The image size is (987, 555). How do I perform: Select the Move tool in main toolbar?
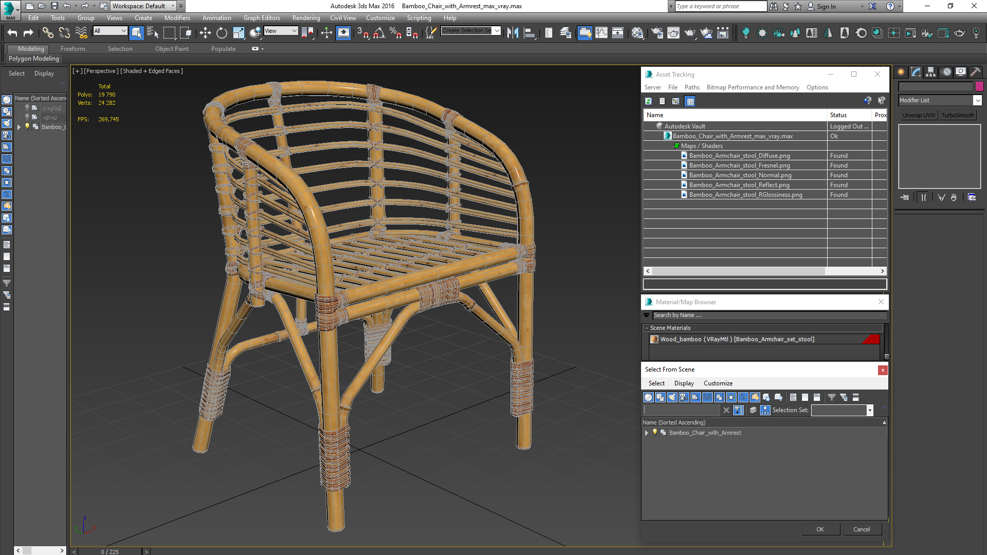click(x=205, y=33)
